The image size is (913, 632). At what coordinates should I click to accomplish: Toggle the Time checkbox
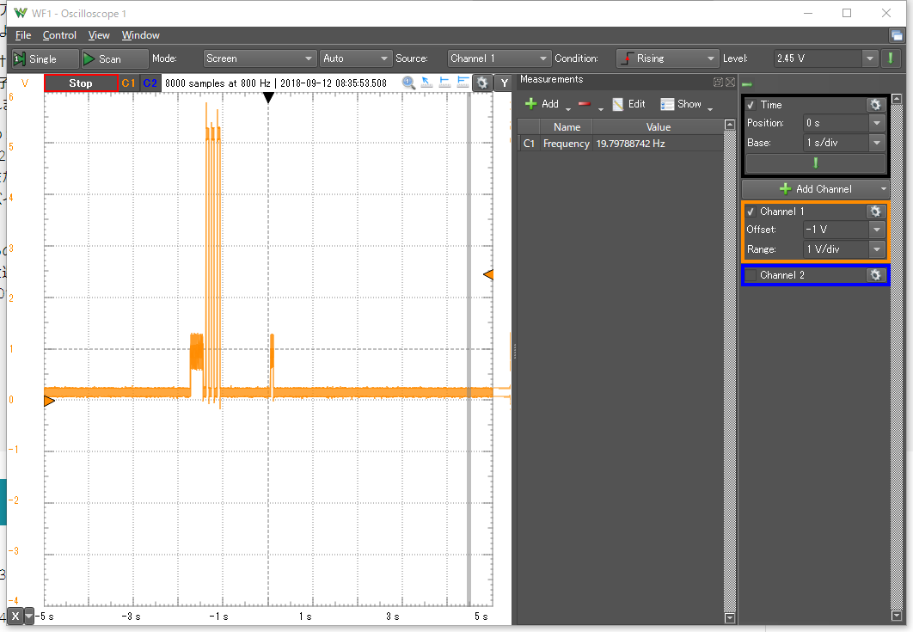(x=751, y=105)
